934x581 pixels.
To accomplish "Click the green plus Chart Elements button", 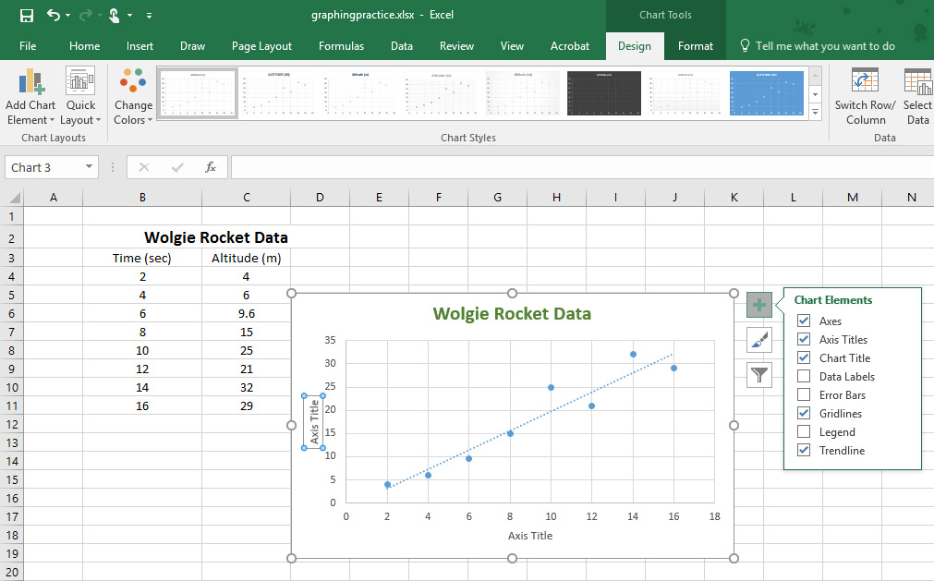I will tap(758, 305).
